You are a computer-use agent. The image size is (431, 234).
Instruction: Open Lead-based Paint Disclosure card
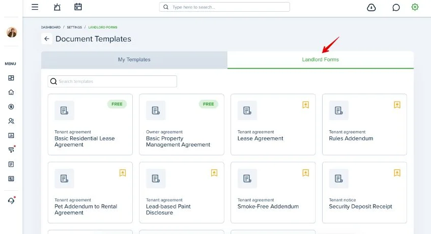coord(182,192)
